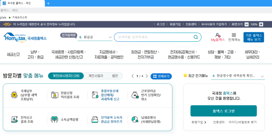Click 국세납부 (납부할 세액 조회납부) text
The height and width of the screenshot is (138, 272).
pos(29,95)
